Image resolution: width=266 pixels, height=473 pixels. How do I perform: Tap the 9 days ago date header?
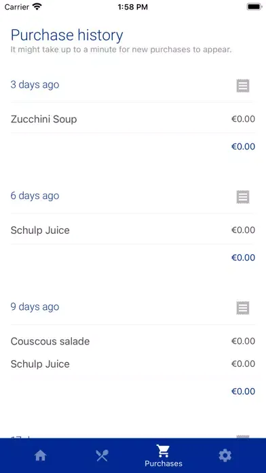click(35, 306)
